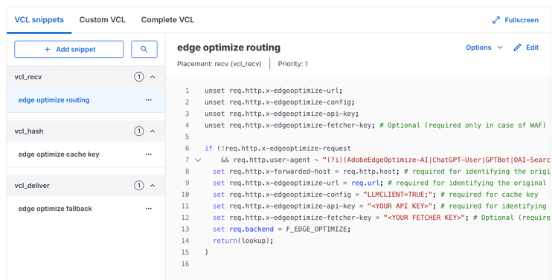Open more options for edge optimize cache key
The image size is (558, 280).
point(149,154)
